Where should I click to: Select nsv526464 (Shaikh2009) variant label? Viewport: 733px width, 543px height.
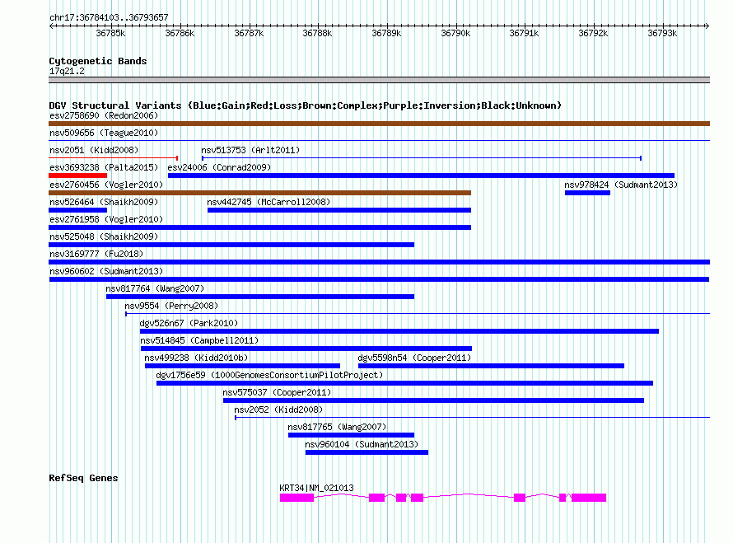coord(104,202)
